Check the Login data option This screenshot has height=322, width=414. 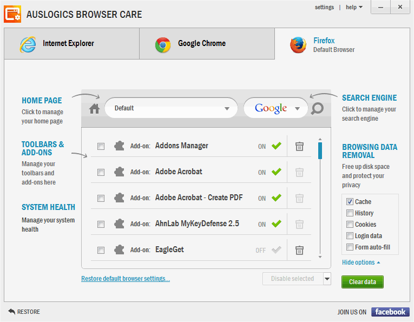[350, 236]
